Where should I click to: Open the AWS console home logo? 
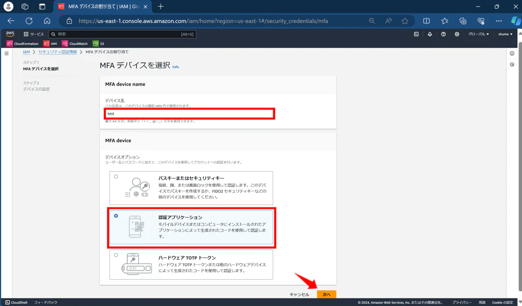[x=10, y=34]
